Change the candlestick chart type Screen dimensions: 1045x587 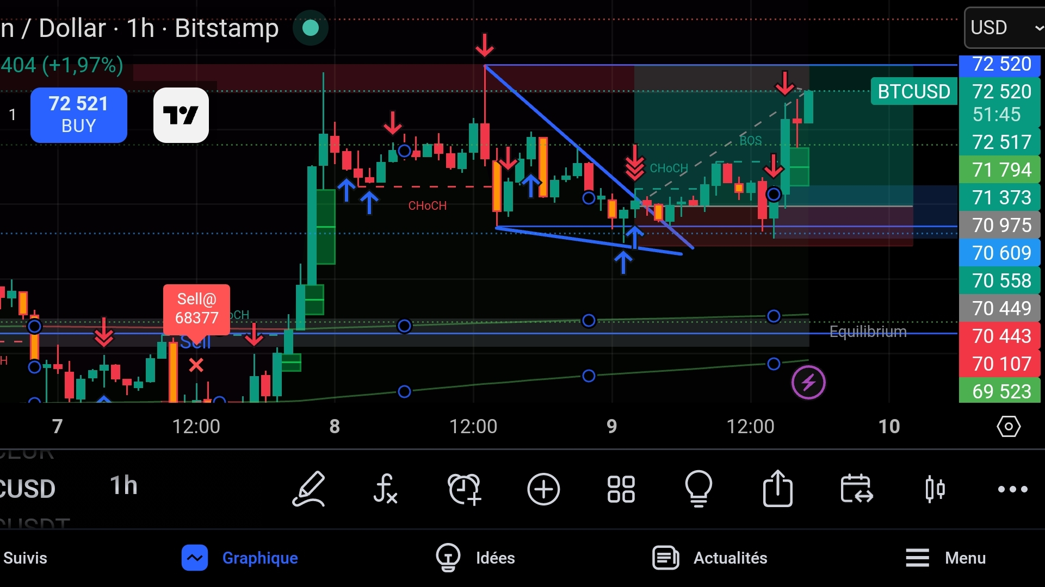935,489
